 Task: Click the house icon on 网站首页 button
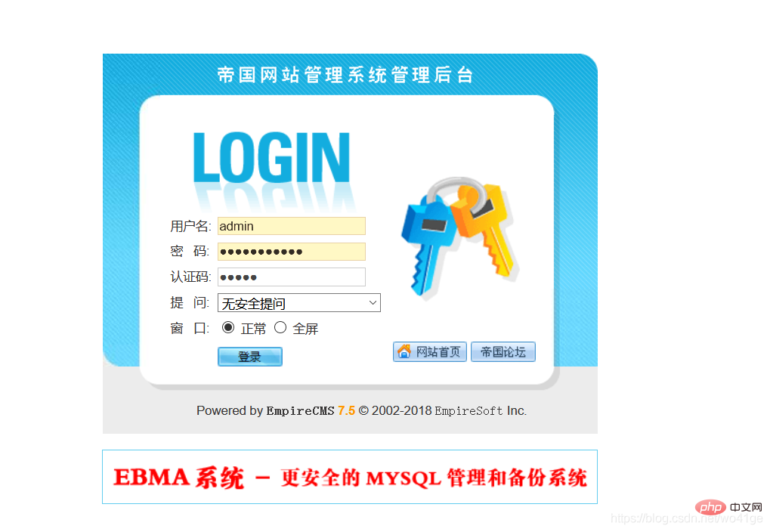click(x=404, y=351)
